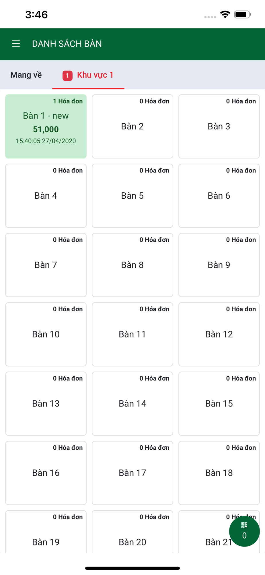
Task: Tap table Bàn 9
Action: pyautogui.click(x=219, y=265)
